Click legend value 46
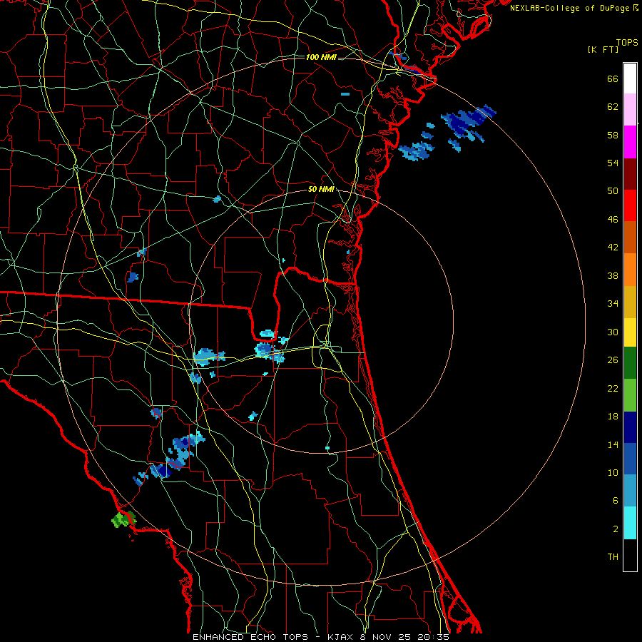Viewport: 642px width, 642px height. (613, 220)
